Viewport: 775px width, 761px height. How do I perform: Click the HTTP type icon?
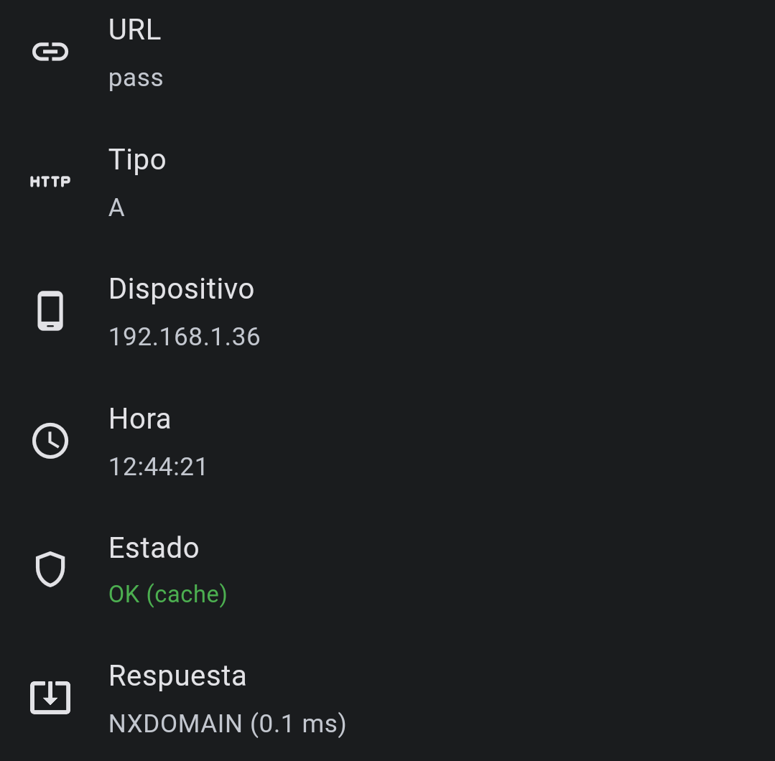pyautogui.click(x=50, y=182)
